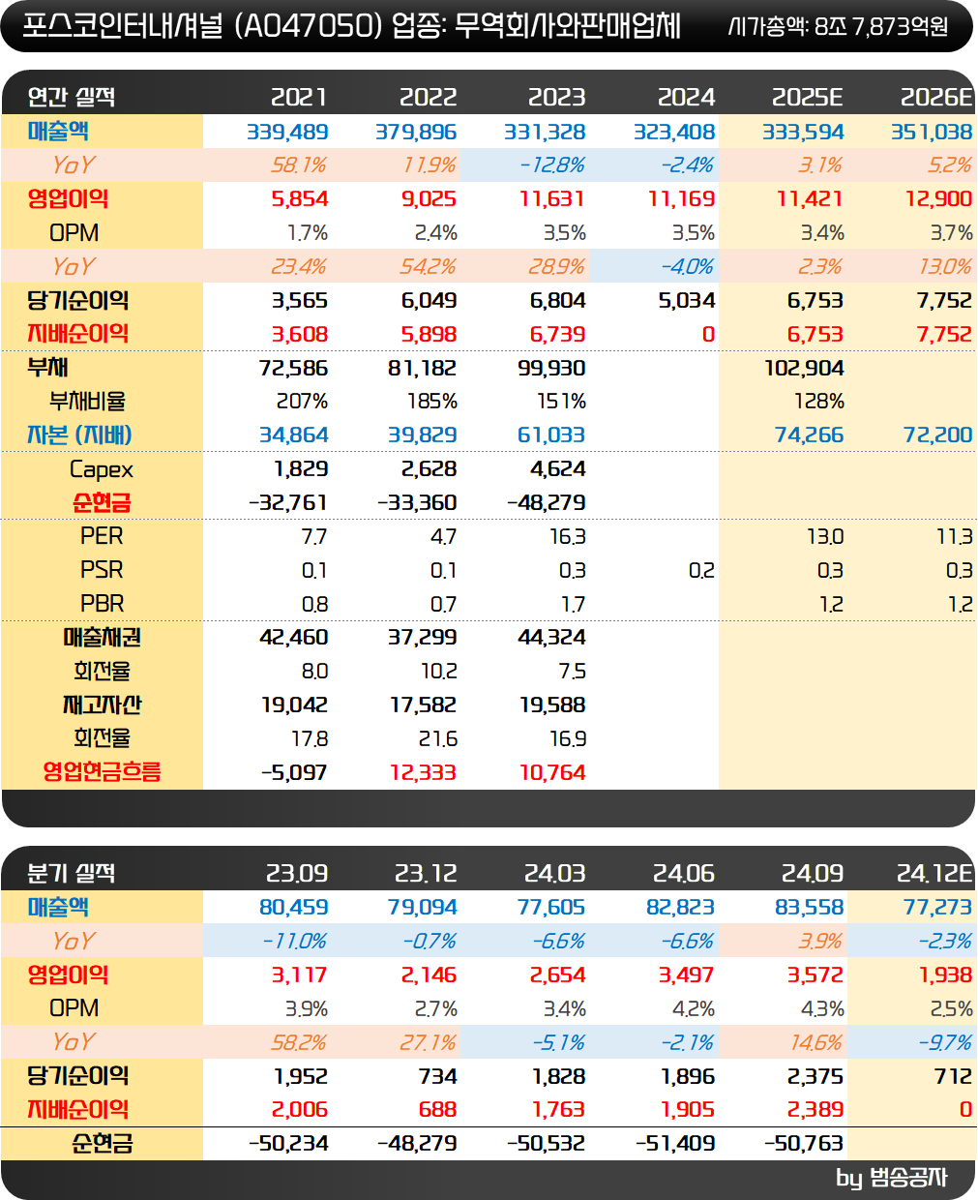Click the -11.0% quarterly revenue YoY cell

pyautogui.click(x=295, y=942)
